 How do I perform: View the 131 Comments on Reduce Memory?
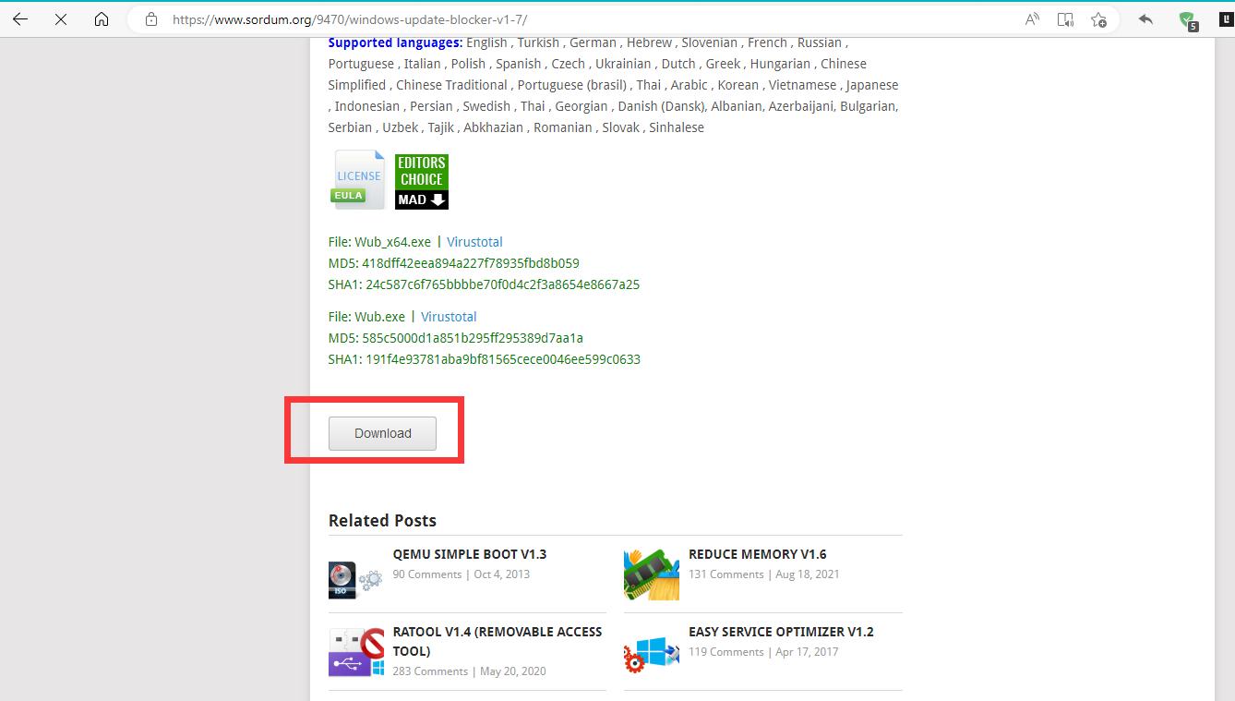(x=726, y=574)
